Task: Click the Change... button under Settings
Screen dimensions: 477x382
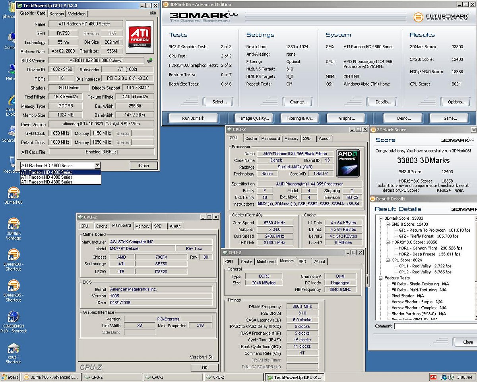Action: pos(299,102)
